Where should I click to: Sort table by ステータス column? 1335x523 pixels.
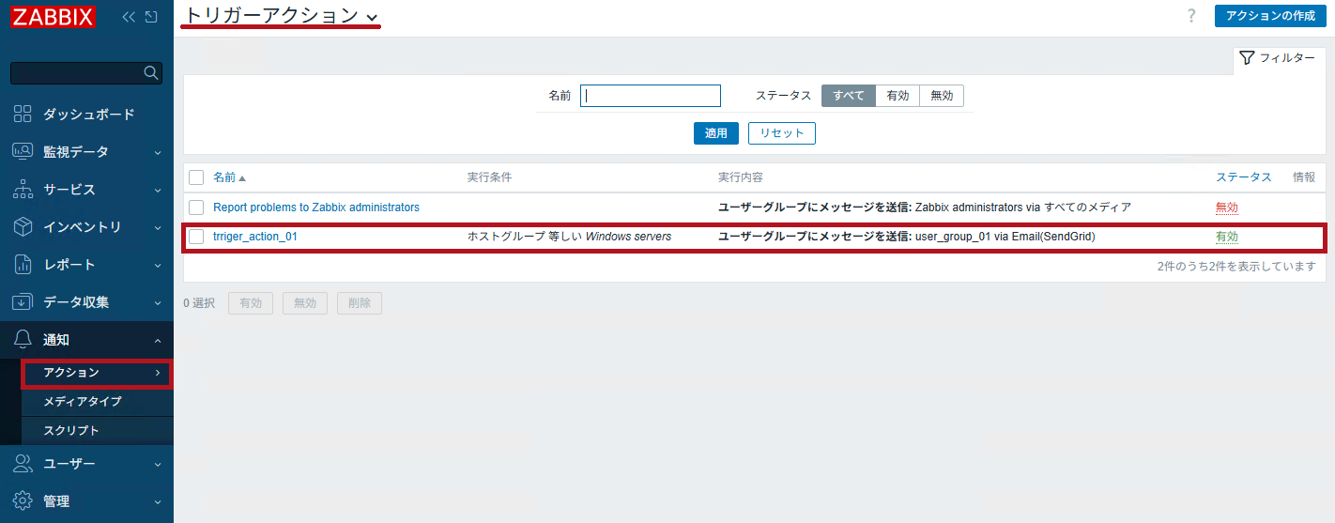(x=1244, y=177)
